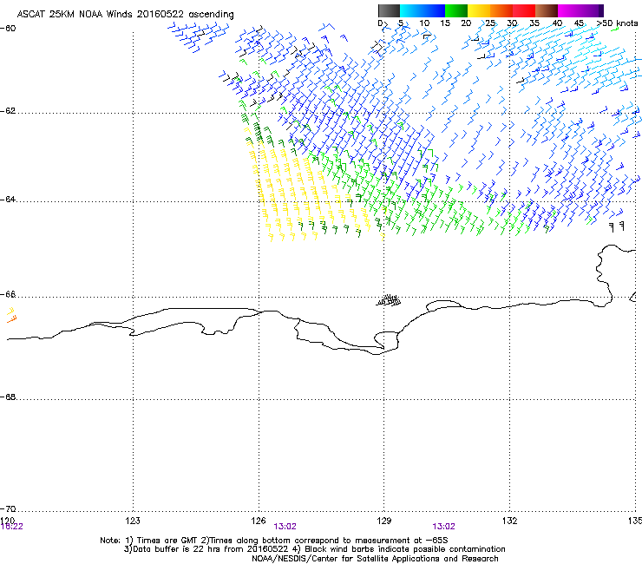This screenshot has width=642, height=564.
Task: Click the '45' legend scale label
Action: point(579,23)
